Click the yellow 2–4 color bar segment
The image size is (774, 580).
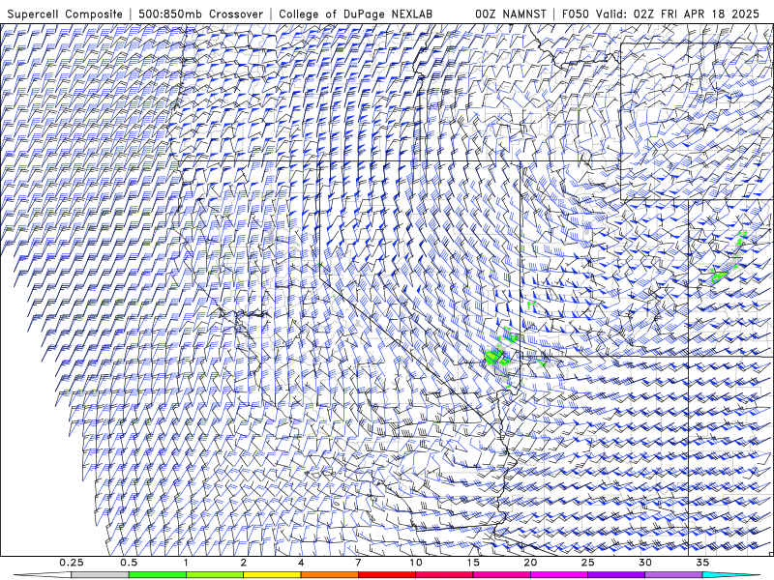[x=272, y=575]
